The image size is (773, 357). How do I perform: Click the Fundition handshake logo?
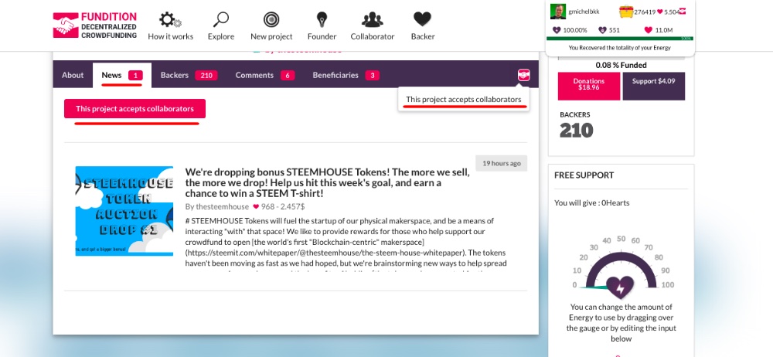click(66, 25)
